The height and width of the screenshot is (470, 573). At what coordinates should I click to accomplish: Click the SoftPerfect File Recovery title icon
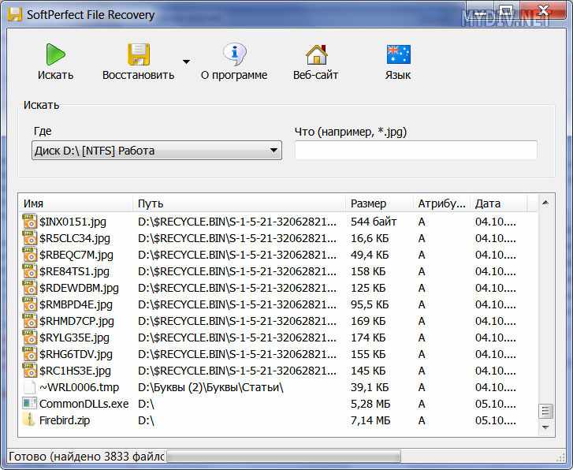(x=15, y=15)
